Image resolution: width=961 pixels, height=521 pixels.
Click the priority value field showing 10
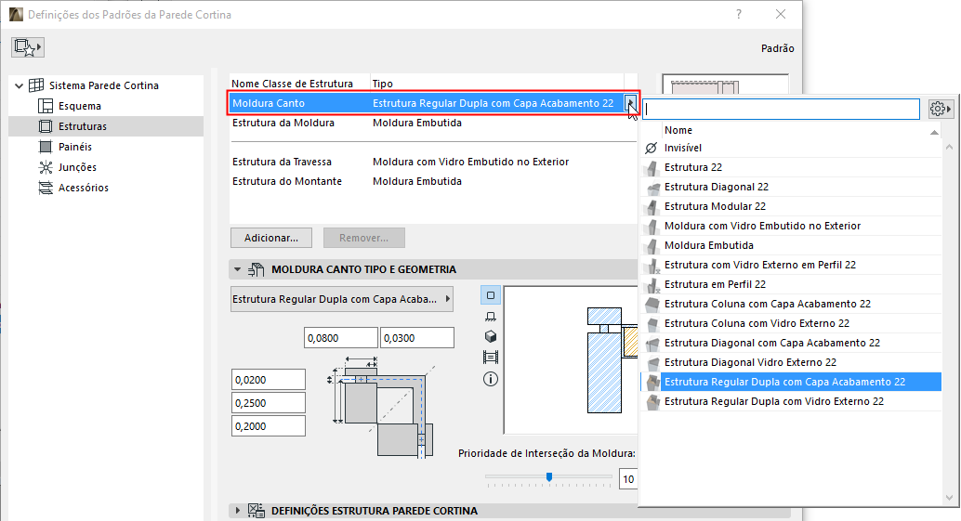coord(628,479)
